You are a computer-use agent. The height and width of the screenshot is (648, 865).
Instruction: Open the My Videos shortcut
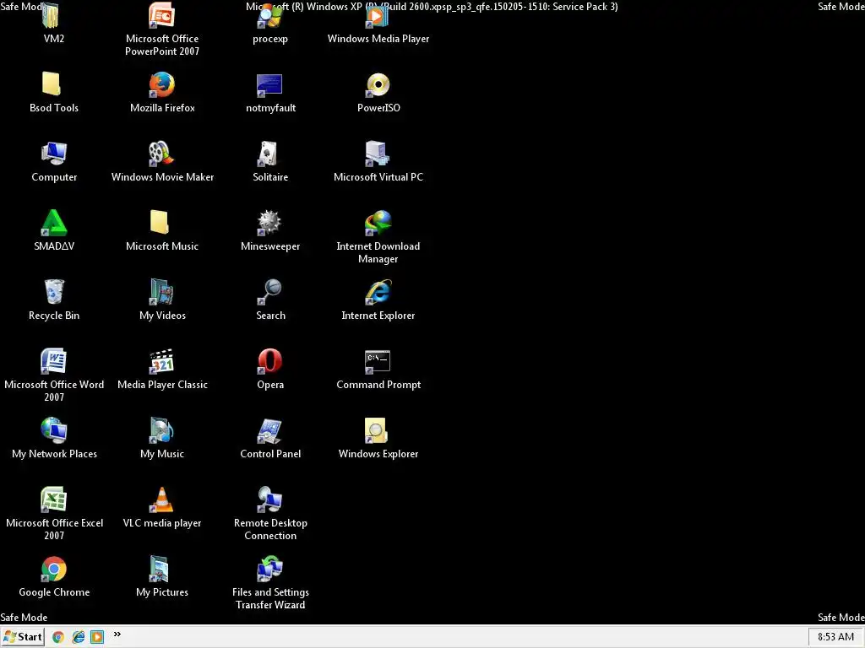click(x=161, y=292)
